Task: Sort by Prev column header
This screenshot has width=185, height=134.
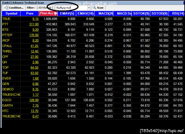Action: [x=30, y=13]
